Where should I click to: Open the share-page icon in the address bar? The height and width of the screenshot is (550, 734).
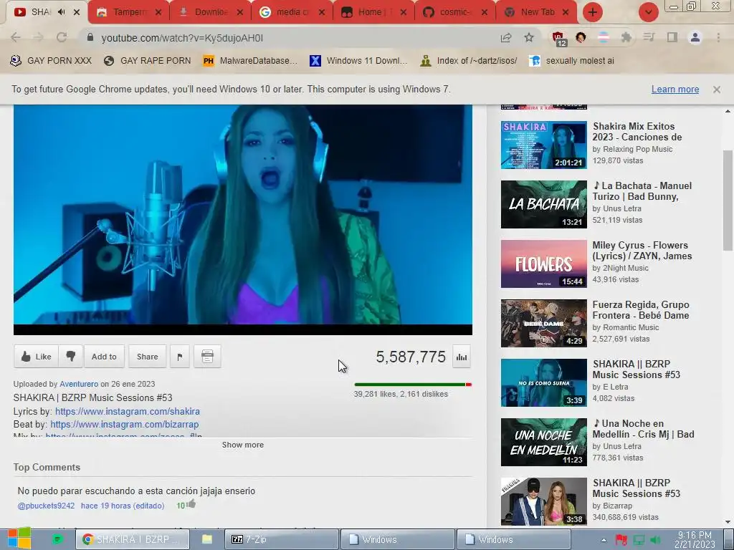click(x=506, y=37)
